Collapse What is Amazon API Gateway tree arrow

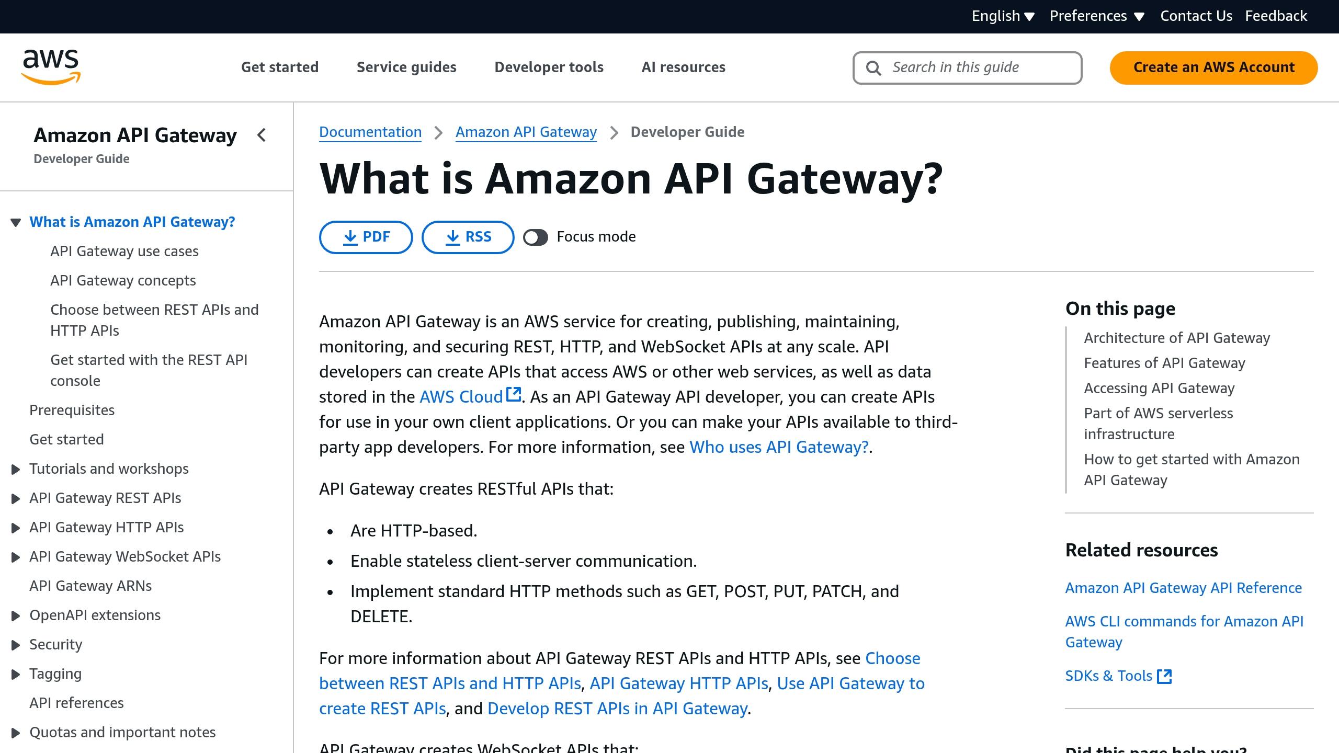(x=16, y=223)
